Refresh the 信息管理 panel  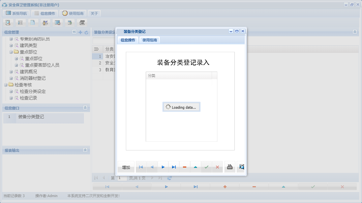[x=86, y=32]
